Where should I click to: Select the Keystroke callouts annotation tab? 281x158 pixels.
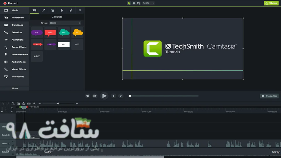80,10
